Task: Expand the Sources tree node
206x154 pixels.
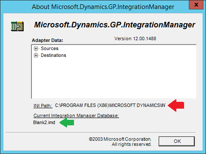Action: pos(36,49)
